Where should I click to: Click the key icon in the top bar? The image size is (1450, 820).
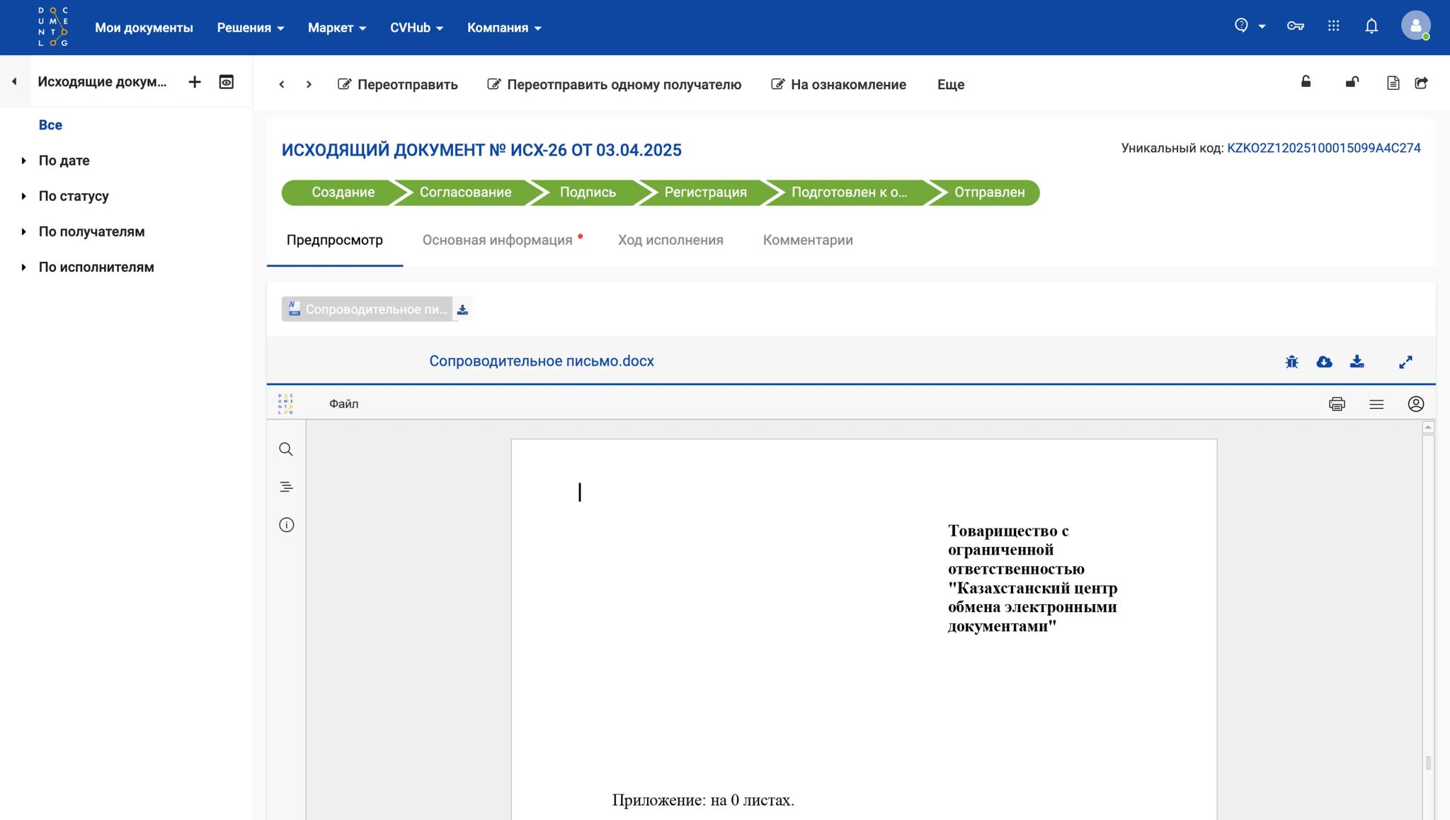click(x=1295, y=26)
